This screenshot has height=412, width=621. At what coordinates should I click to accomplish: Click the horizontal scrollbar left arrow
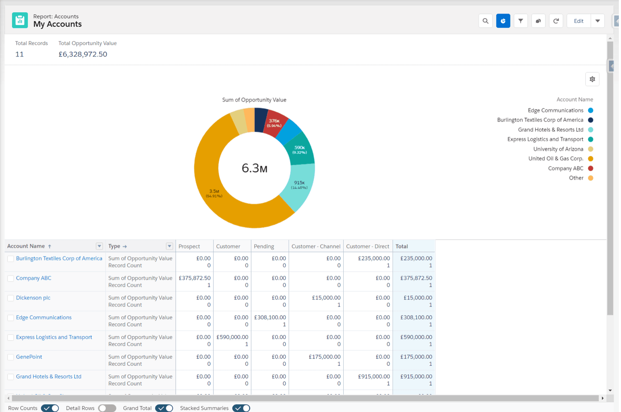pyautogui.click(x=9, y=398)
